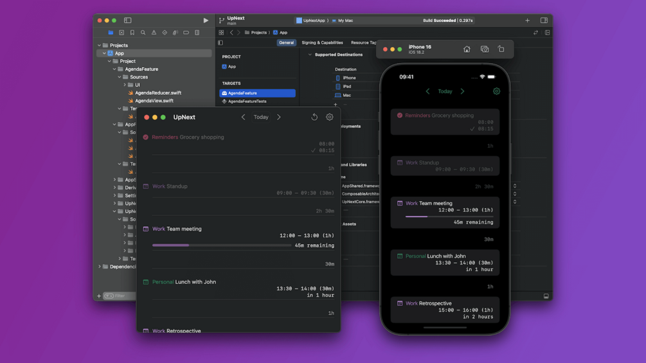Click the editor related-items grid icon
Screen dimensions: 646x363
(x=221, y=33)
